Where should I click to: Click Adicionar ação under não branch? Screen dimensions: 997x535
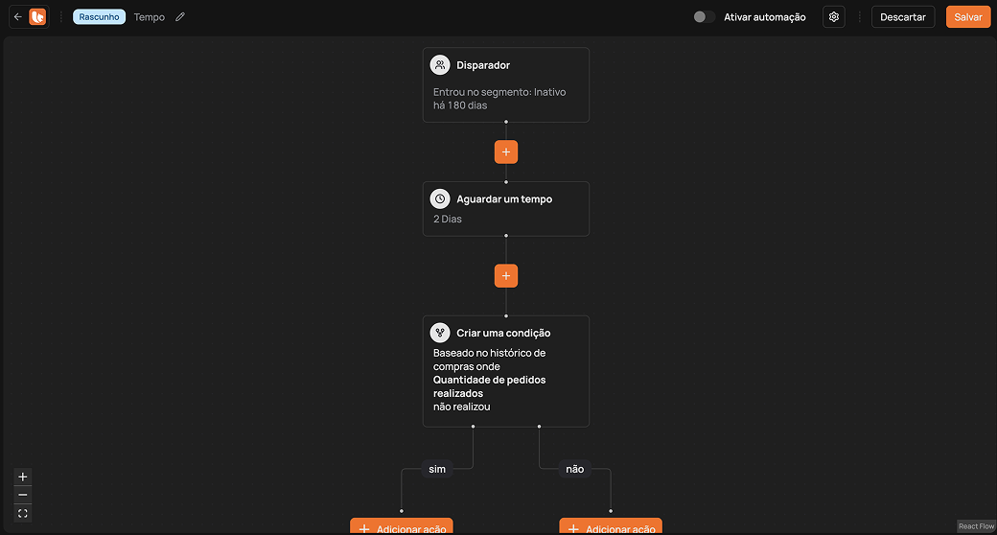[611, 527]
